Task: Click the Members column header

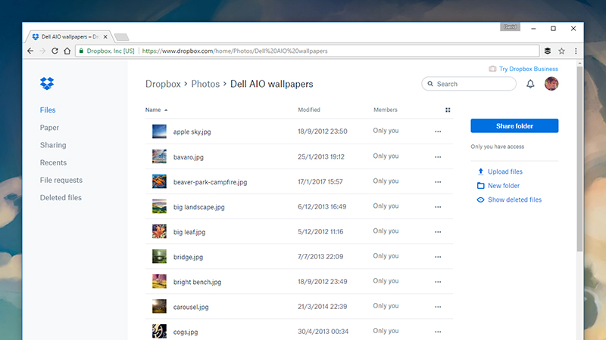Action: (x=386, y=110)
